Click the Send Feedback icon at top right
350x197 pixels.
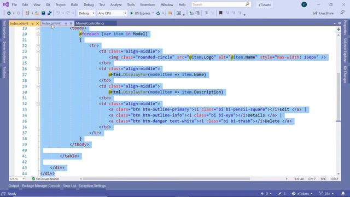coord(342,13)
